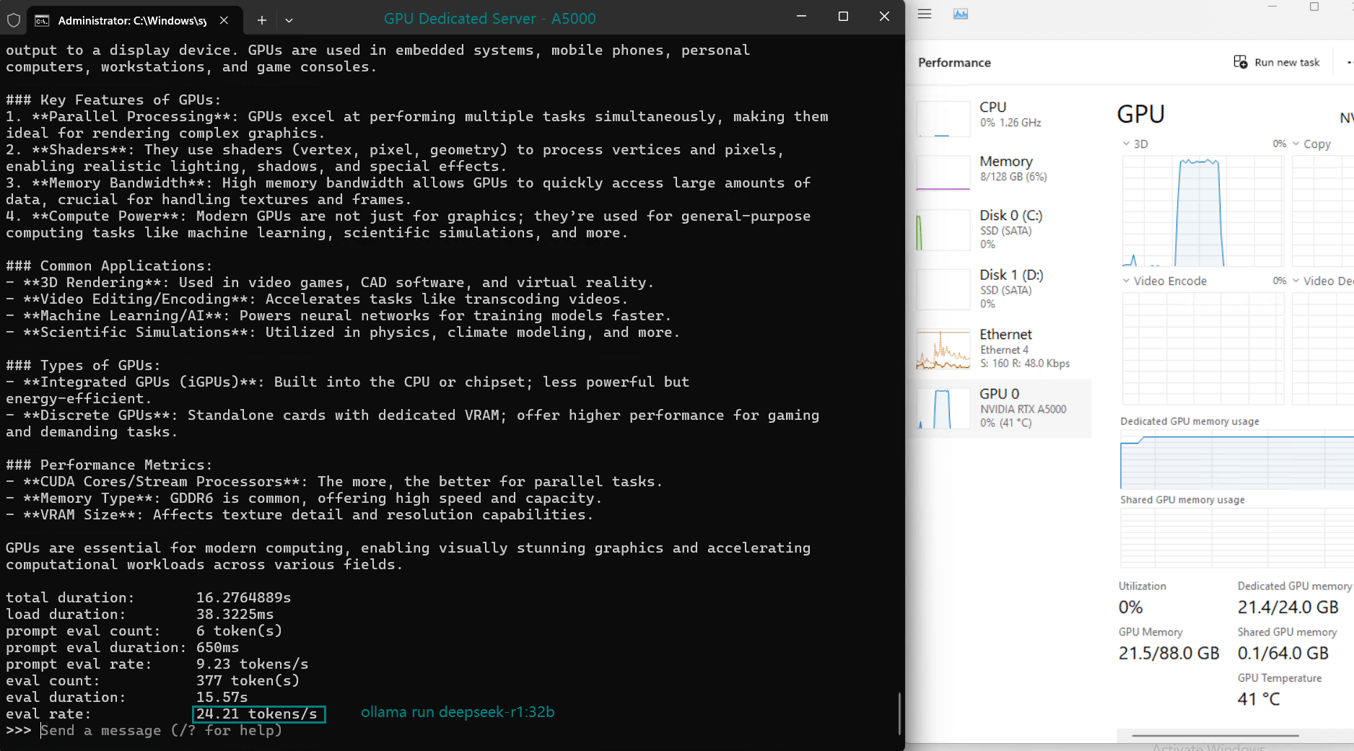
Task: Click the total duration 16.2764889s value
Action: pos(243,597)
